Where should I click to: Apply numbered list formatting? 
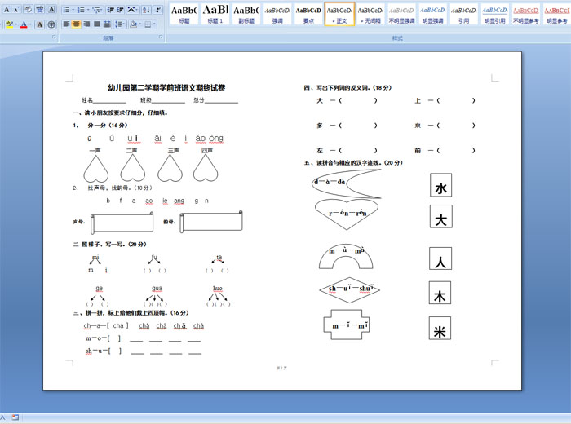(x=81, y=10)
